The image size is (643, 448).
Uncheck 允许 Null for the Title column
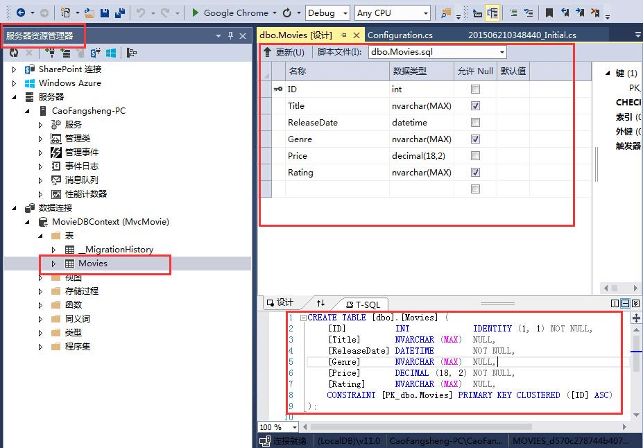coord(475,105)
